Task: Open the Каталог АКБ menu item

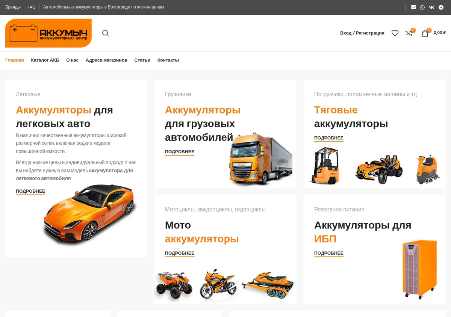Action: pyautogui.click(x=45, y=60)
